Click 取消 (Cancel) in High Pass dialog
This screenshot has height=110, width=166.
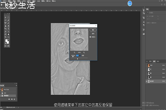[x=93, y=33]
